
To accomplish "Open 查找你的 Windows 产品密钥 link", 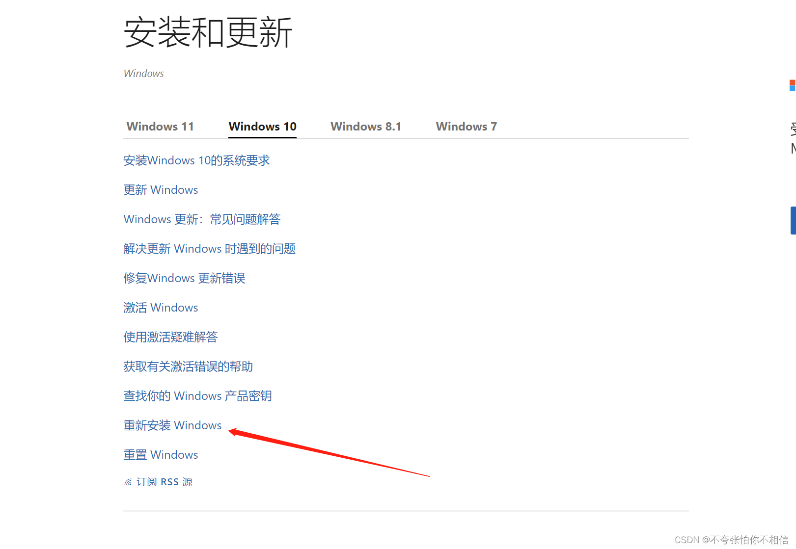I will point(197,396).
